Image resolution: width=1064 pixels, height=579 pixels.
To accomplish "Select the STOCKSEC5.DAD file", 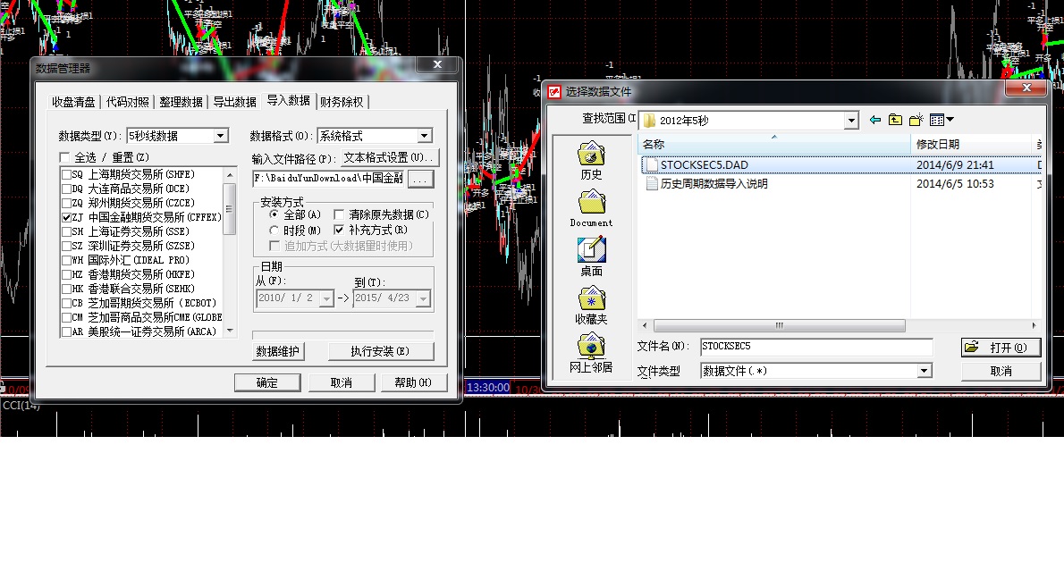I will click(x=704, y=165).
